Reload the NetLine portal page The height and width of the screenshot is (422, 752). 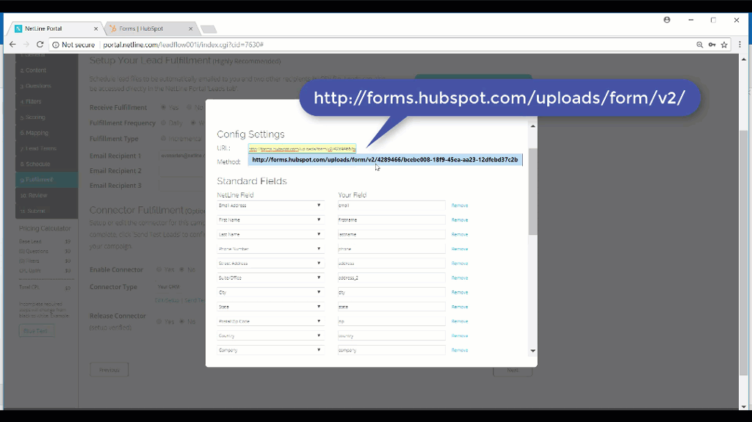[40, 45]
